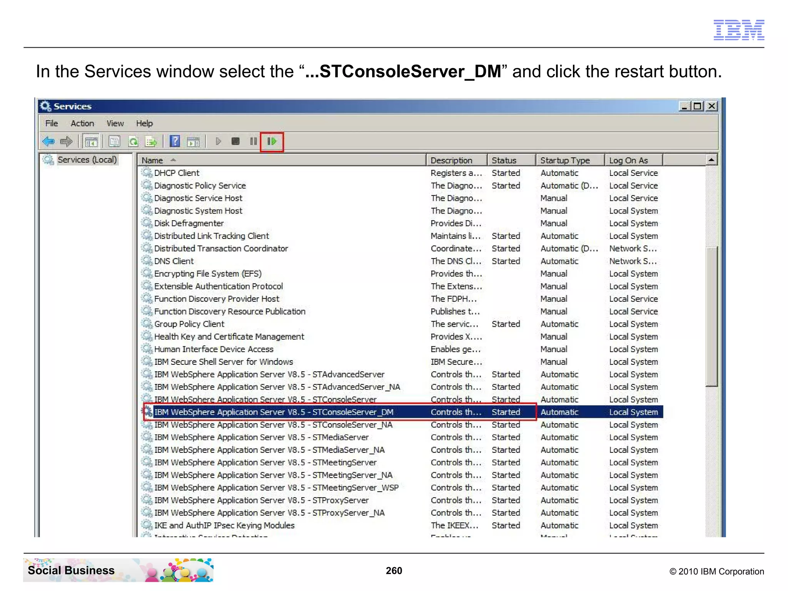This screenshot has height=591, width=788.
Task: Select the Disk Defragmenter service
Action: pos(401,224)
